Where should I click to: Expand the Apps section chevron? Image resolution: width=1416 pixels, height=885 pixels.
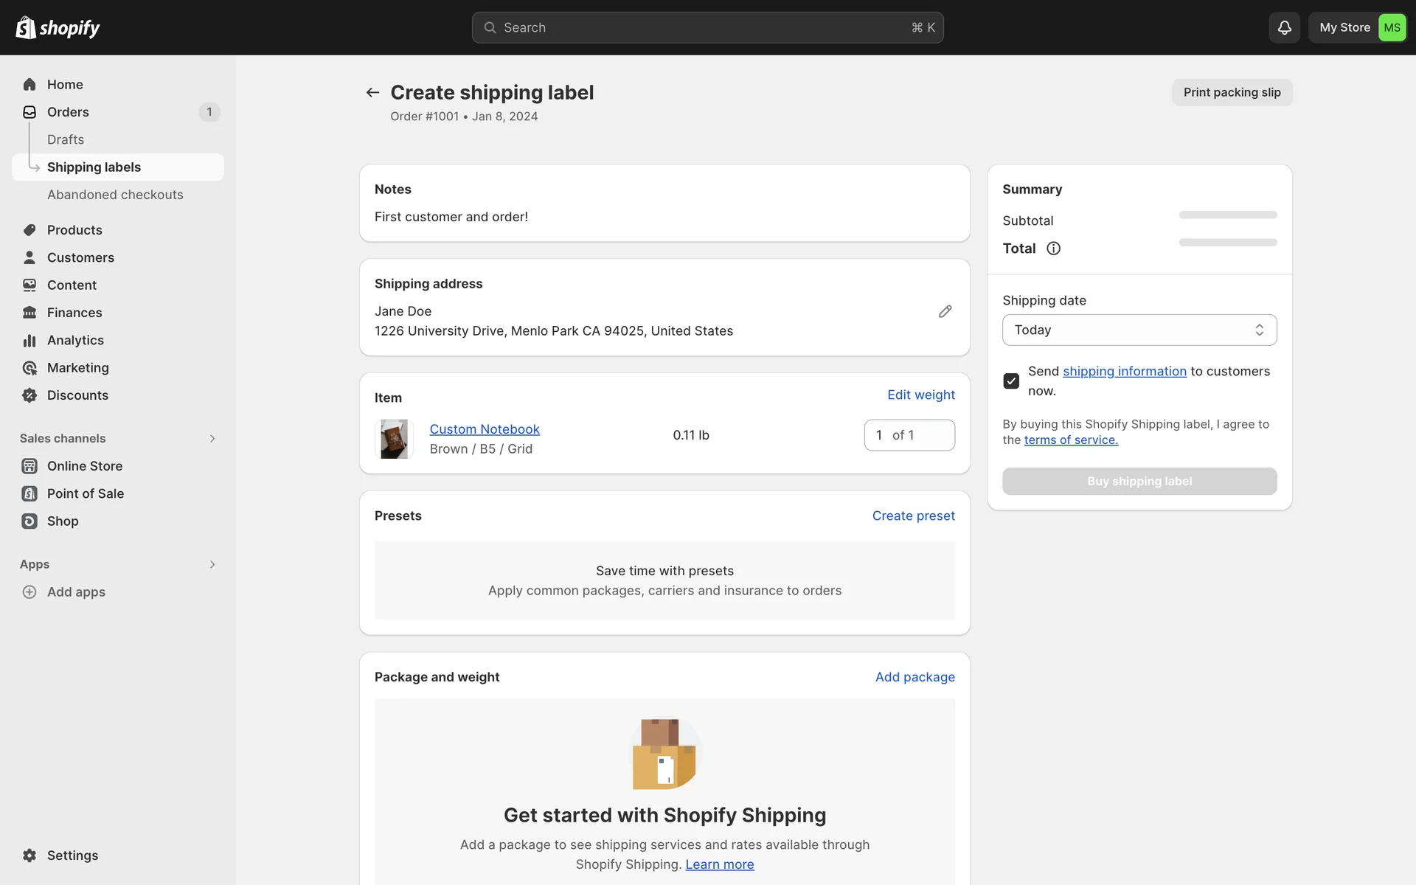(212, 564)
